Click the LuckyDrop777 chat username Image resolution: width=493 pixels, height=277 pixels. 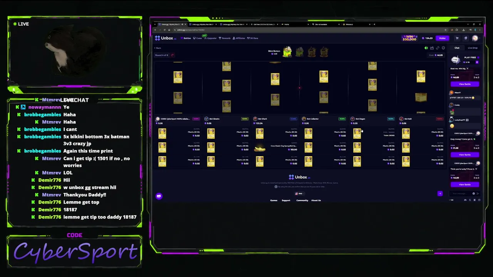coord(460,120)
